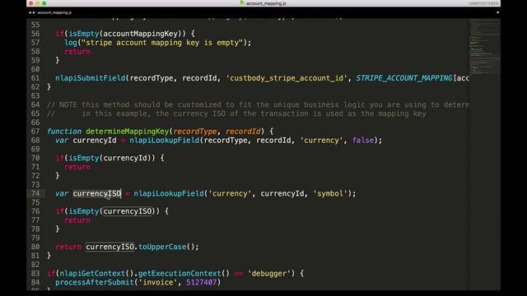Click the return keyword on line 58

[77, 52]
